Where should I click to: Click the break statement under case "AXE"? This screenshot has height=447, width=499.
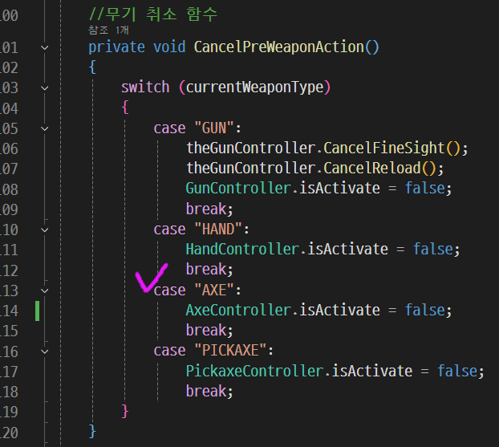[209, 330]
